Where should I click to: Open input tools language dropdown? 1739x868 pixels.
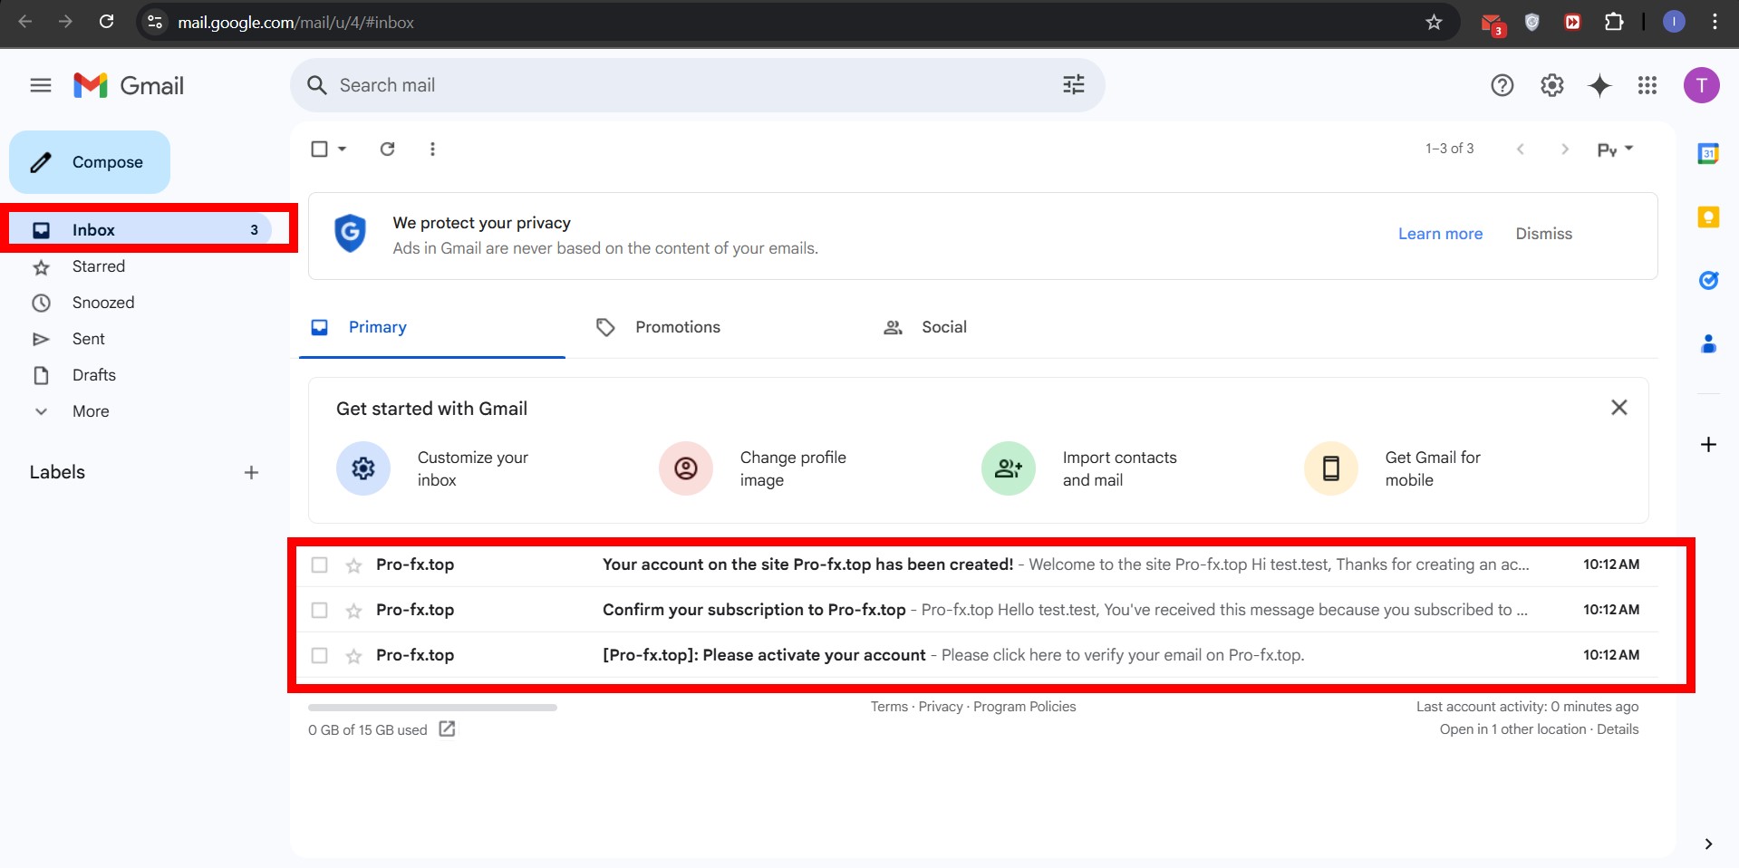point(1615,149)
